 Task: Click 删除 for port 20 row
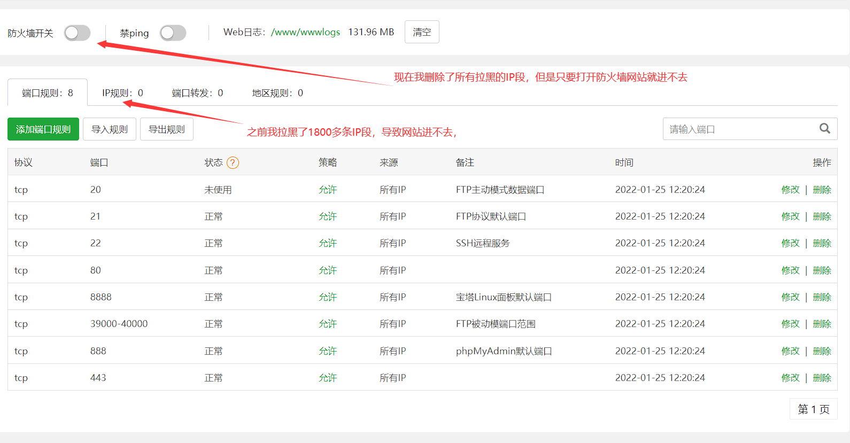point(822,190)
